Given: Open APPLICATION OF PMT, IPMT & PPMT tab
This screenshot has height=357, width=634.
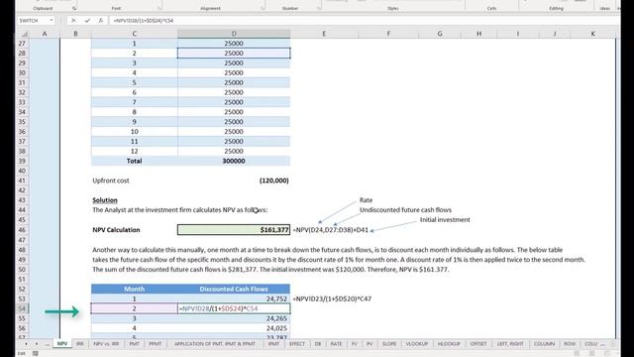Looking at the screenshot, I should [215, 344].
